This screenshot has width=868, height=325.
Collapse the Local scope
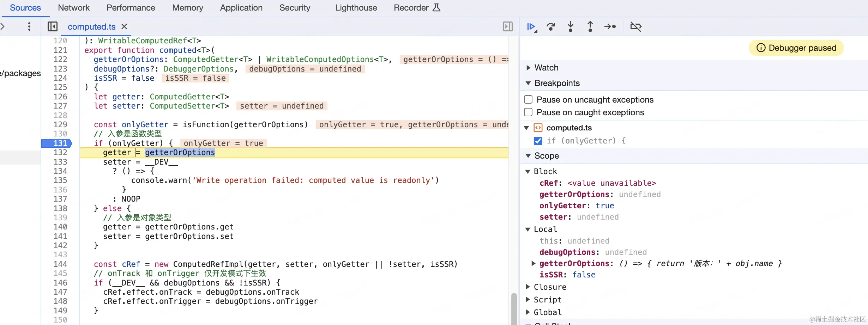(528, 229)
